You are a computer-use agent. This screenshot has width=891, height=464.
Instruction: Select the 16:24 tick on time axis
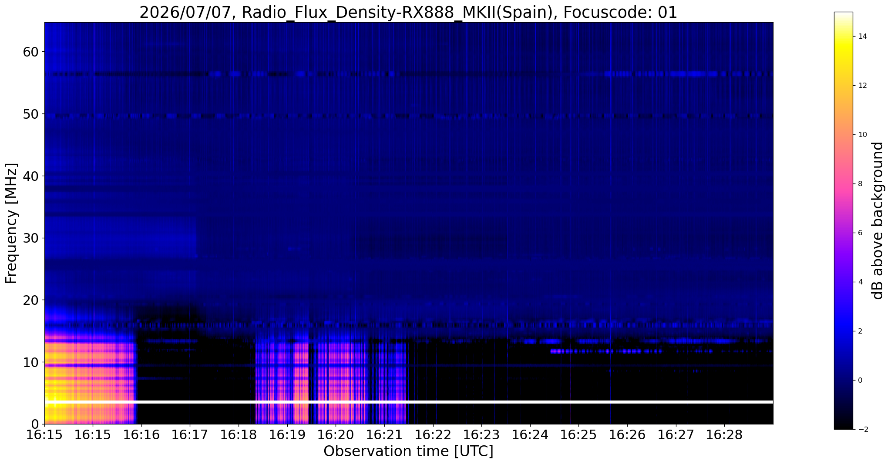click(530, 434)
